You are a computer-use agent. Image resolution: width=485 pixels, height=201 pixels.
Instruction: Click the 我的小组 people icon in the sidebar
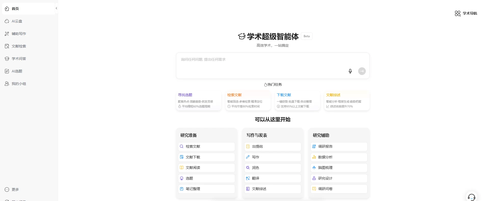[7, 84]
